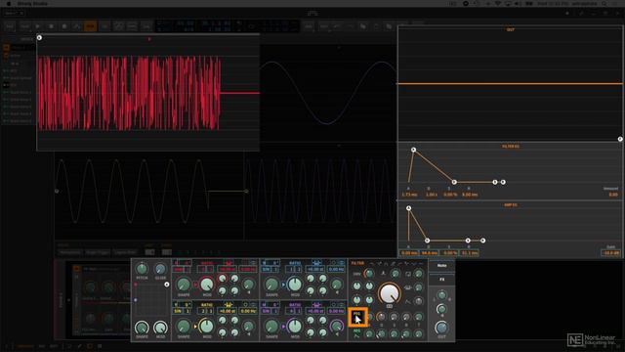Viewport: 625px width, 352px height.
Task: Click the orange-ringed knob in the FEG row
Action: [x=381, y=317]
